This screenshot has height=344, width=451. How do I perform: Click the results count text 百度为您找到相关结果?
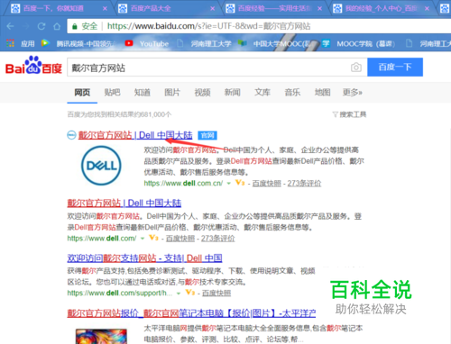pos(119,114)
